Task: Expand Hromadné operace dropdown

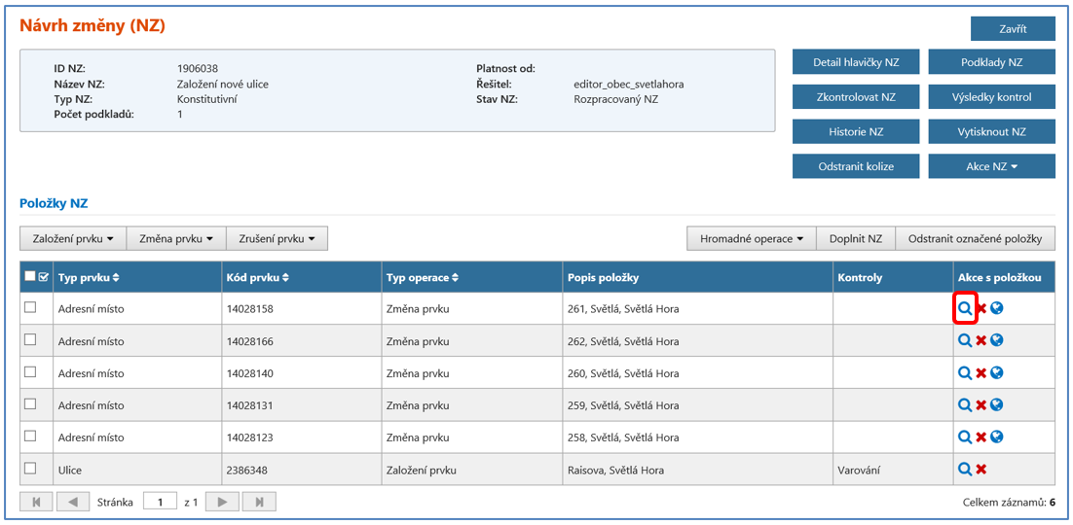Action: (x=751, y=238)
